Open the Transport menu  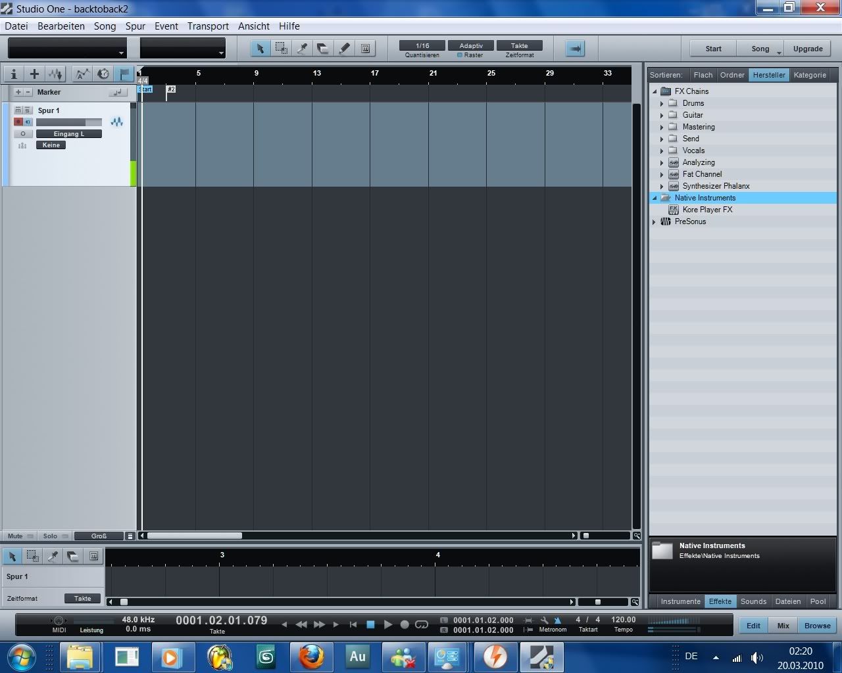click(x=208, y=26)
